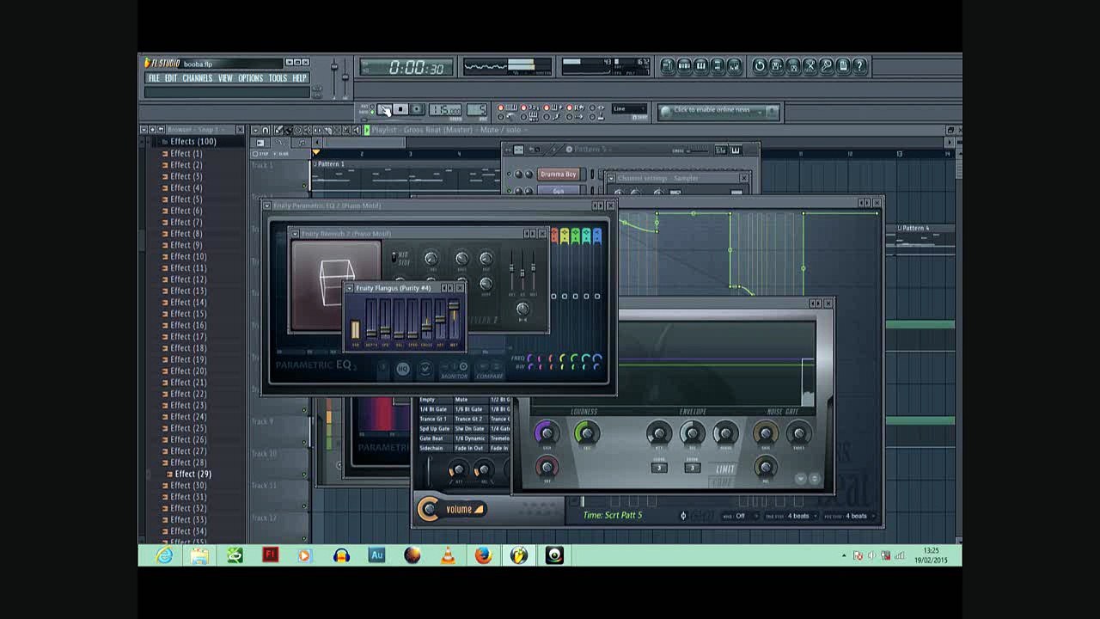The height and width of the screenshot is (619, 1100).
Task: Click the Stop button in transport panel
Action: tap(400, 109)
